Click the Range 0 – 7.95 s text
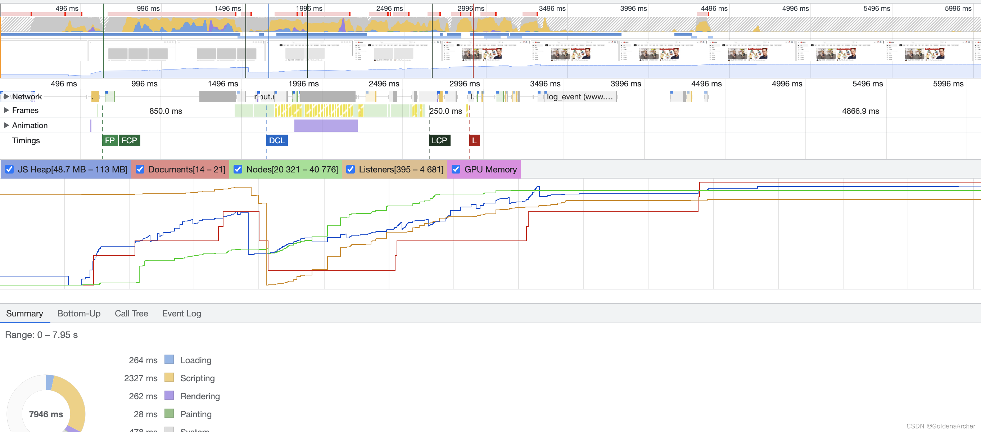Viewport: 981px width, 432px height. [x=41, y=335]
